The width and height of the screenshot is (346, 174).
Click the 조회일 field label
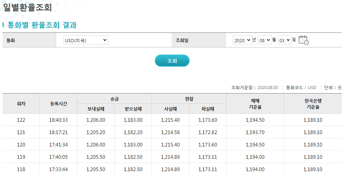tap(182, 40)
